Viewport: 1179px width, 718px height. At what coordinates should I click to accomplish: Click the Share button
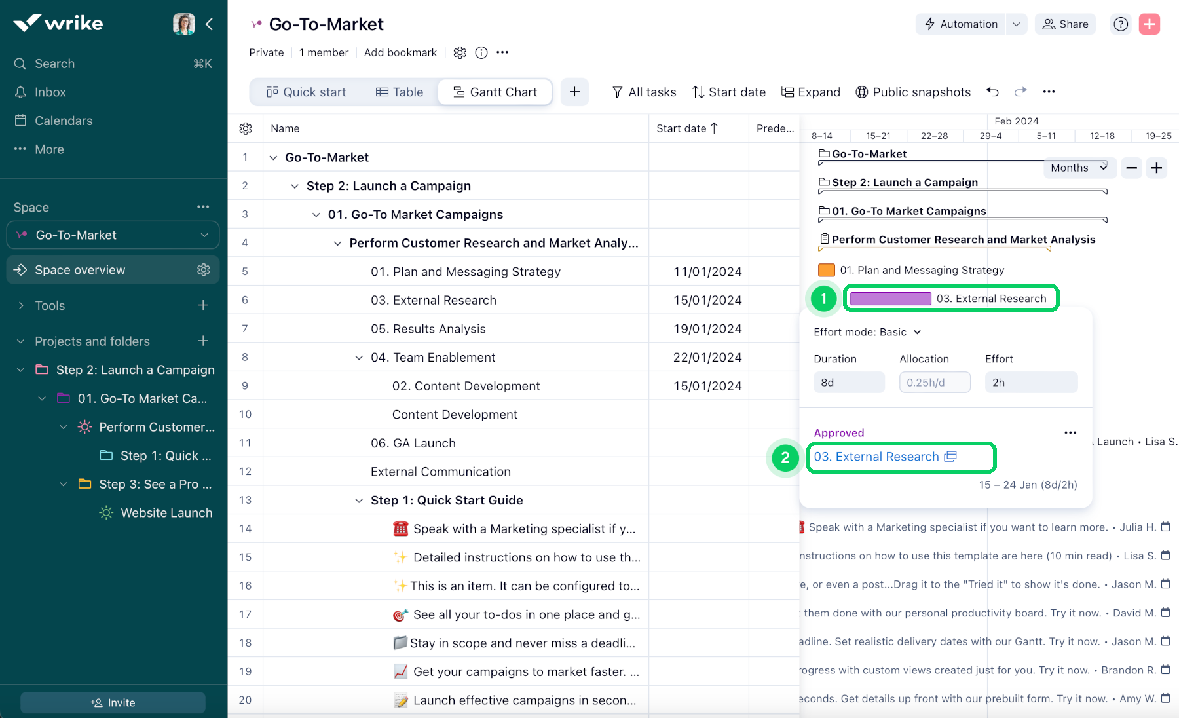click(1065, 24)
